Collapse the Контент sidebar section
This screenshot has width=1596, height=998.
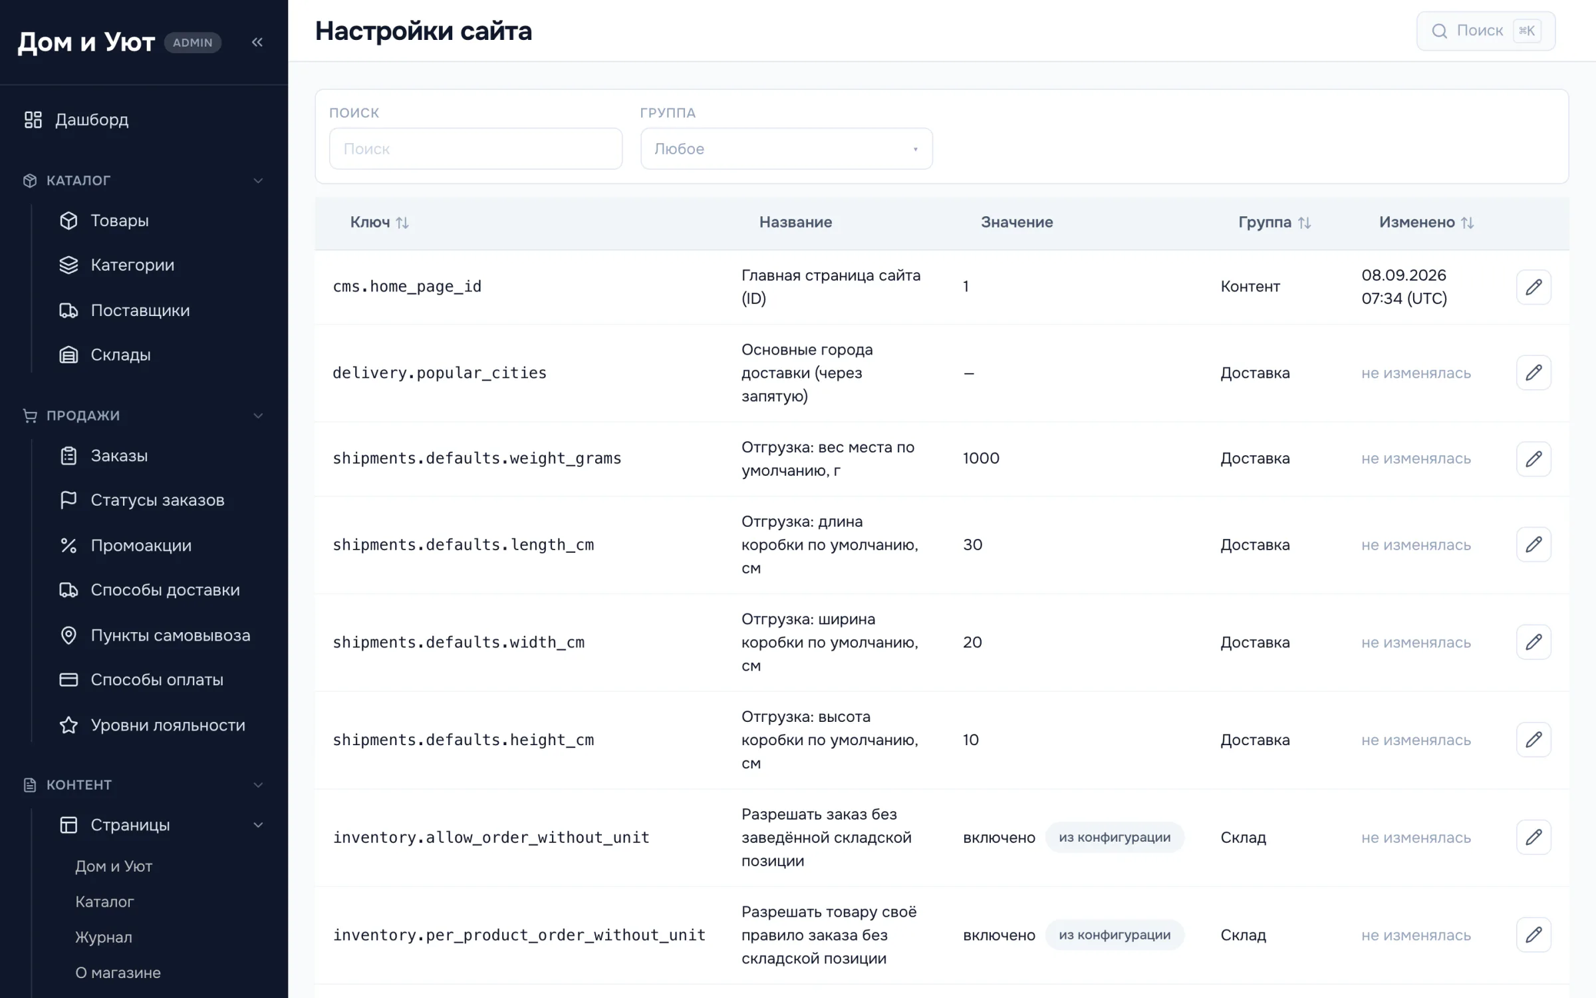pos(258,785)
